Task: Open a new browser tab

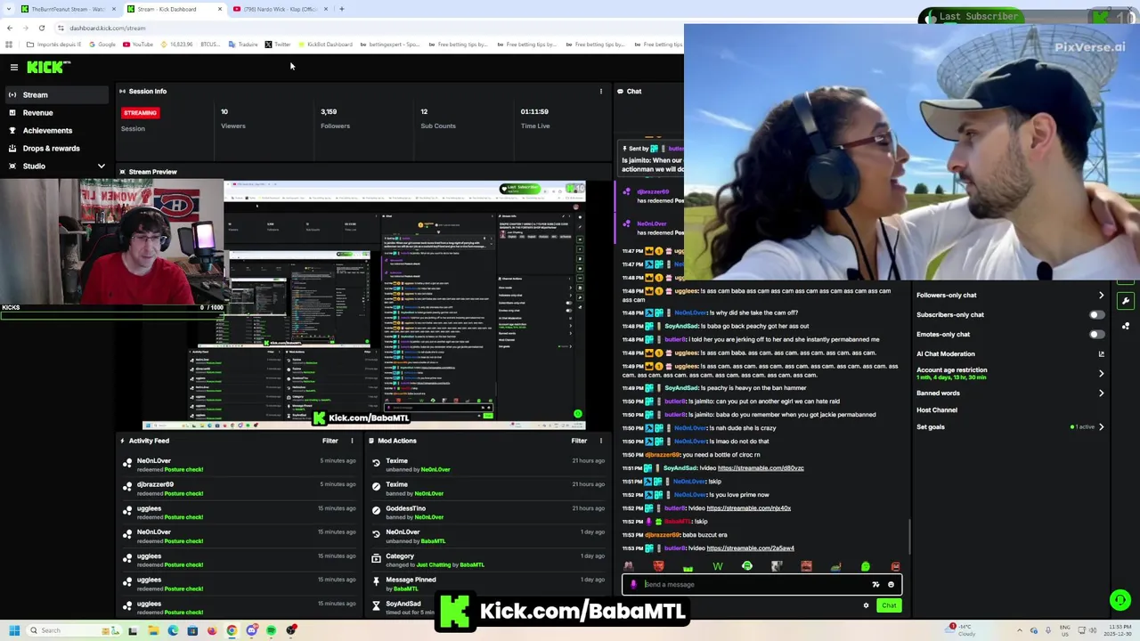Action: [341, 9]
